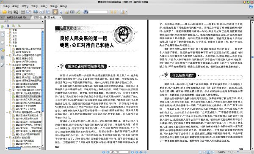Open the Signatures pen sidebar panel
Viewport: 254px width, 154px height.
point(3,65)
